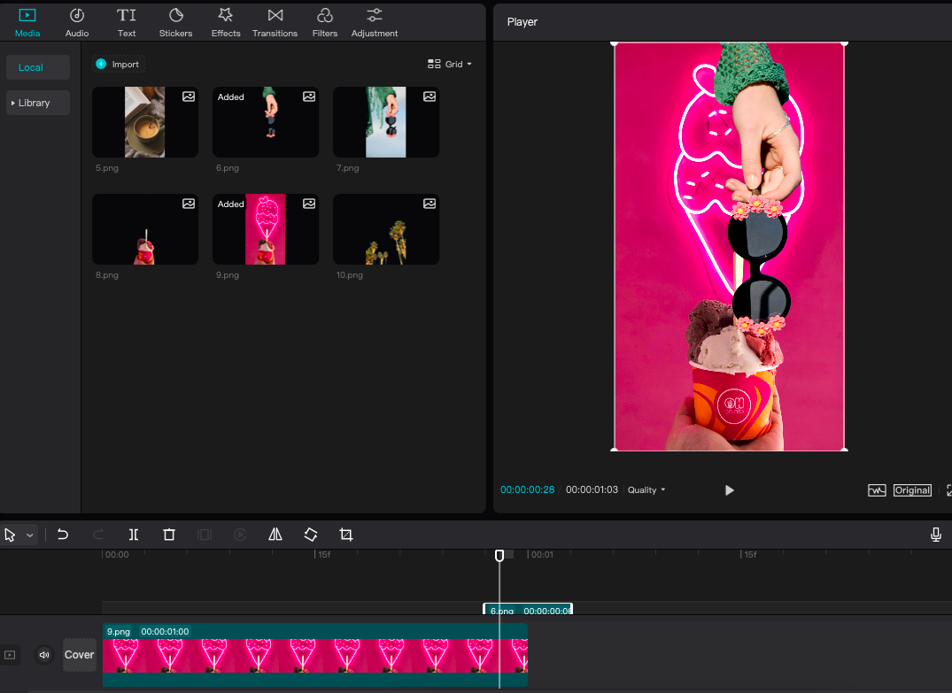Mirror the selected clip horizontally
This screenshot has width=952, height=693.
point(275,535)
